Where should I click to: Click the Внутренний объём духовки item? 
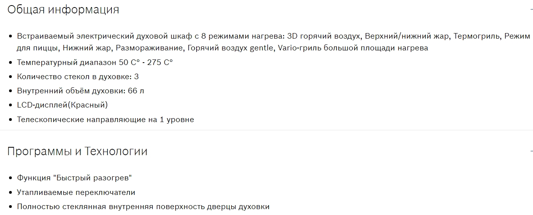coord(80,91)
